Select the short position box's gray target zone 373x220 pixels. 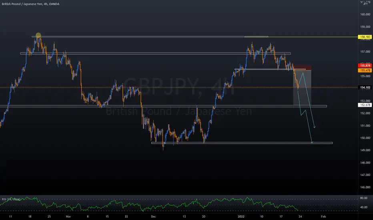(302, 88)
